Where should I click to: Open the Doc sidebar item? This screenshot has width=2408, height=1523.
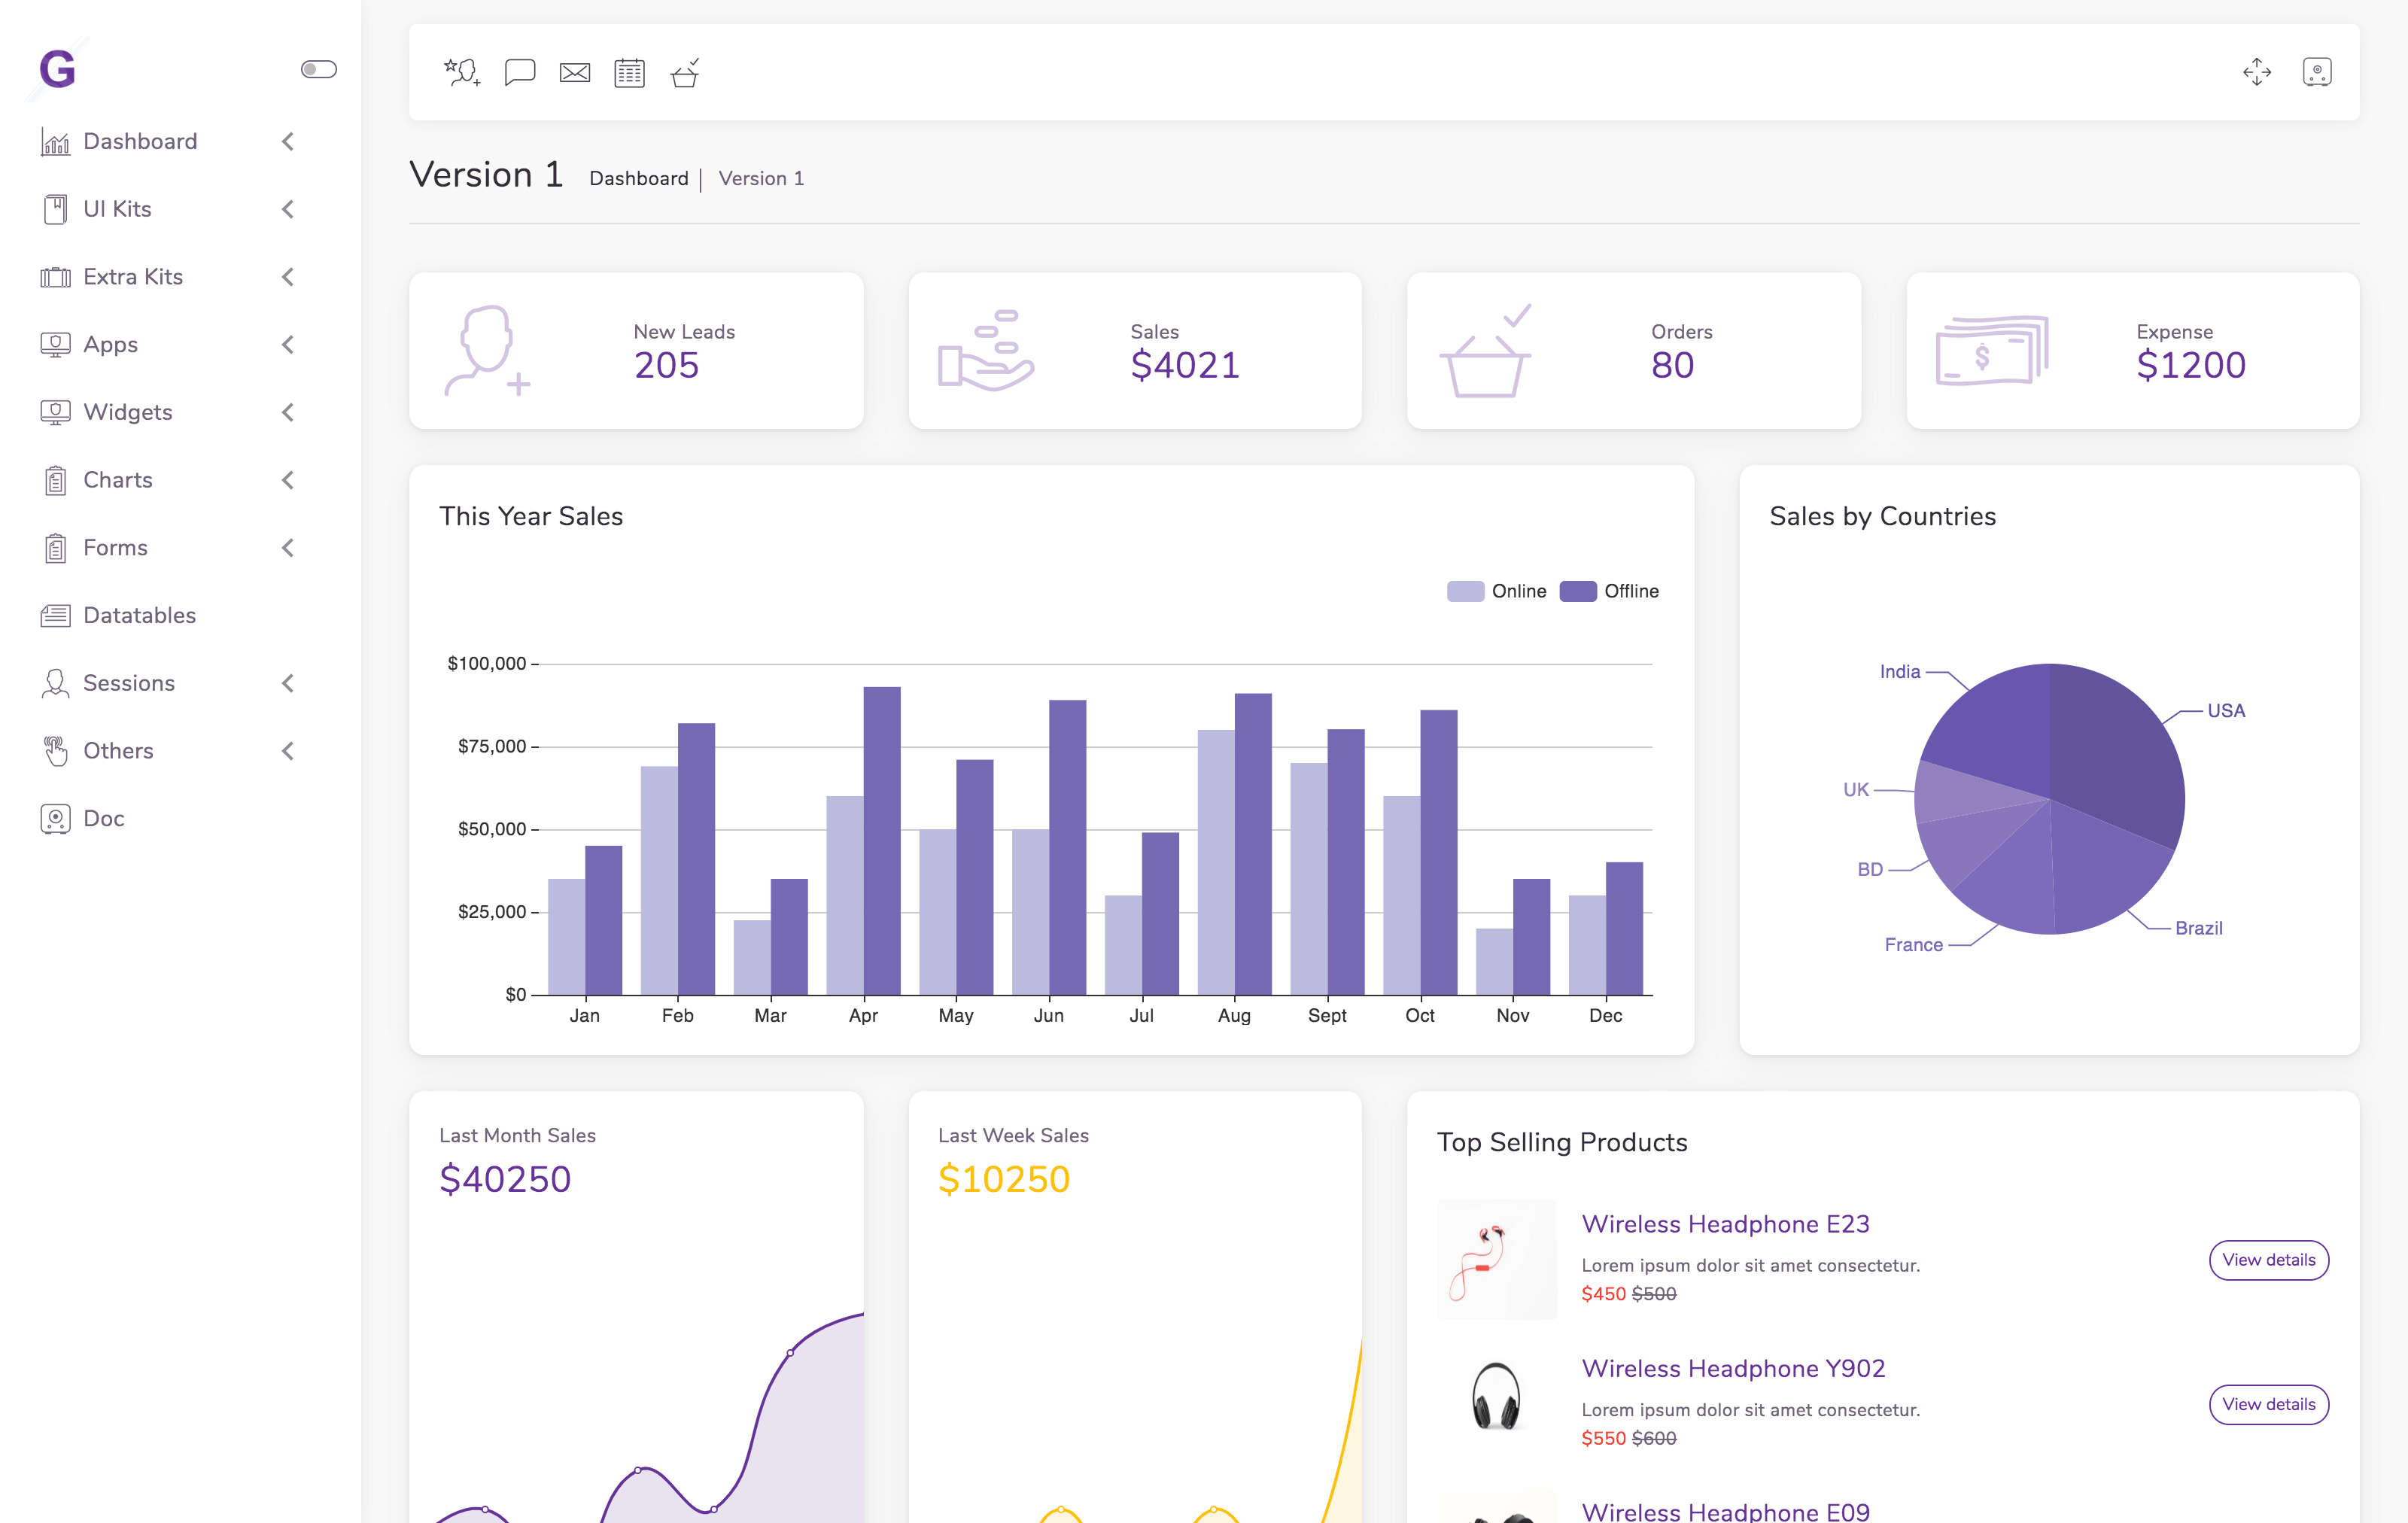pyautogui.click(x=103, y=818)
